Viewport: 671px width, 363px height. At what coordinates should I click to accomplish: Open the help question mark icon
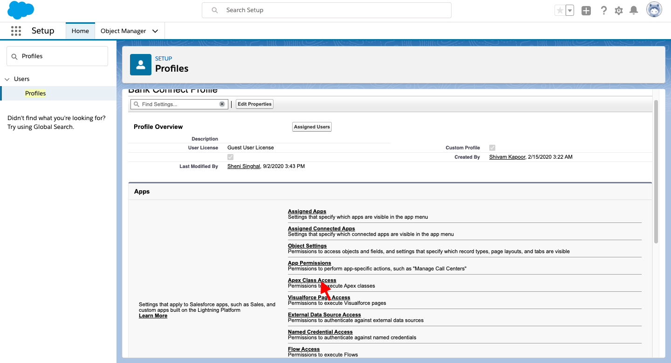(604, 10)
